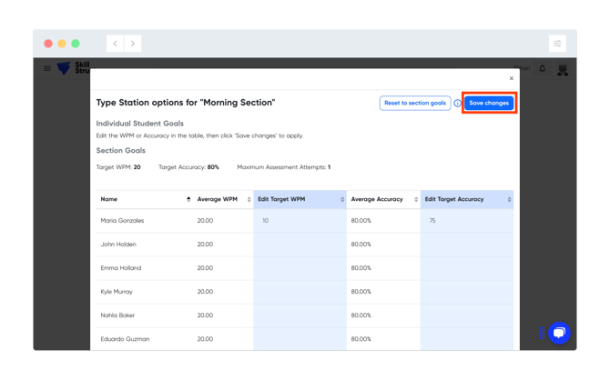This screenshot has width=610, height=380.
Task: Go forward with browser forward arrow
Action: tap(133, 44)
